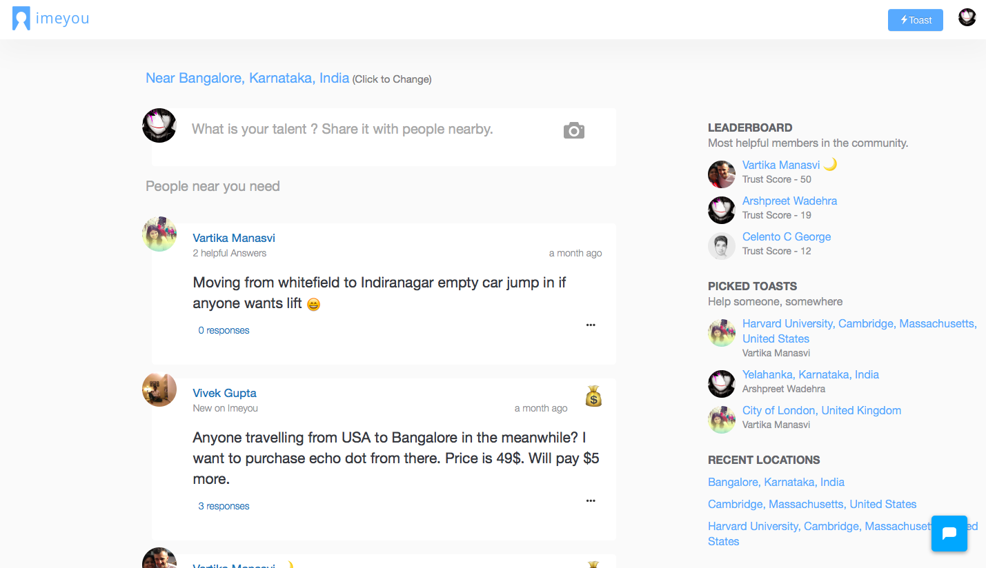Open Vivek Gupta's profile name link

[224, 393]
